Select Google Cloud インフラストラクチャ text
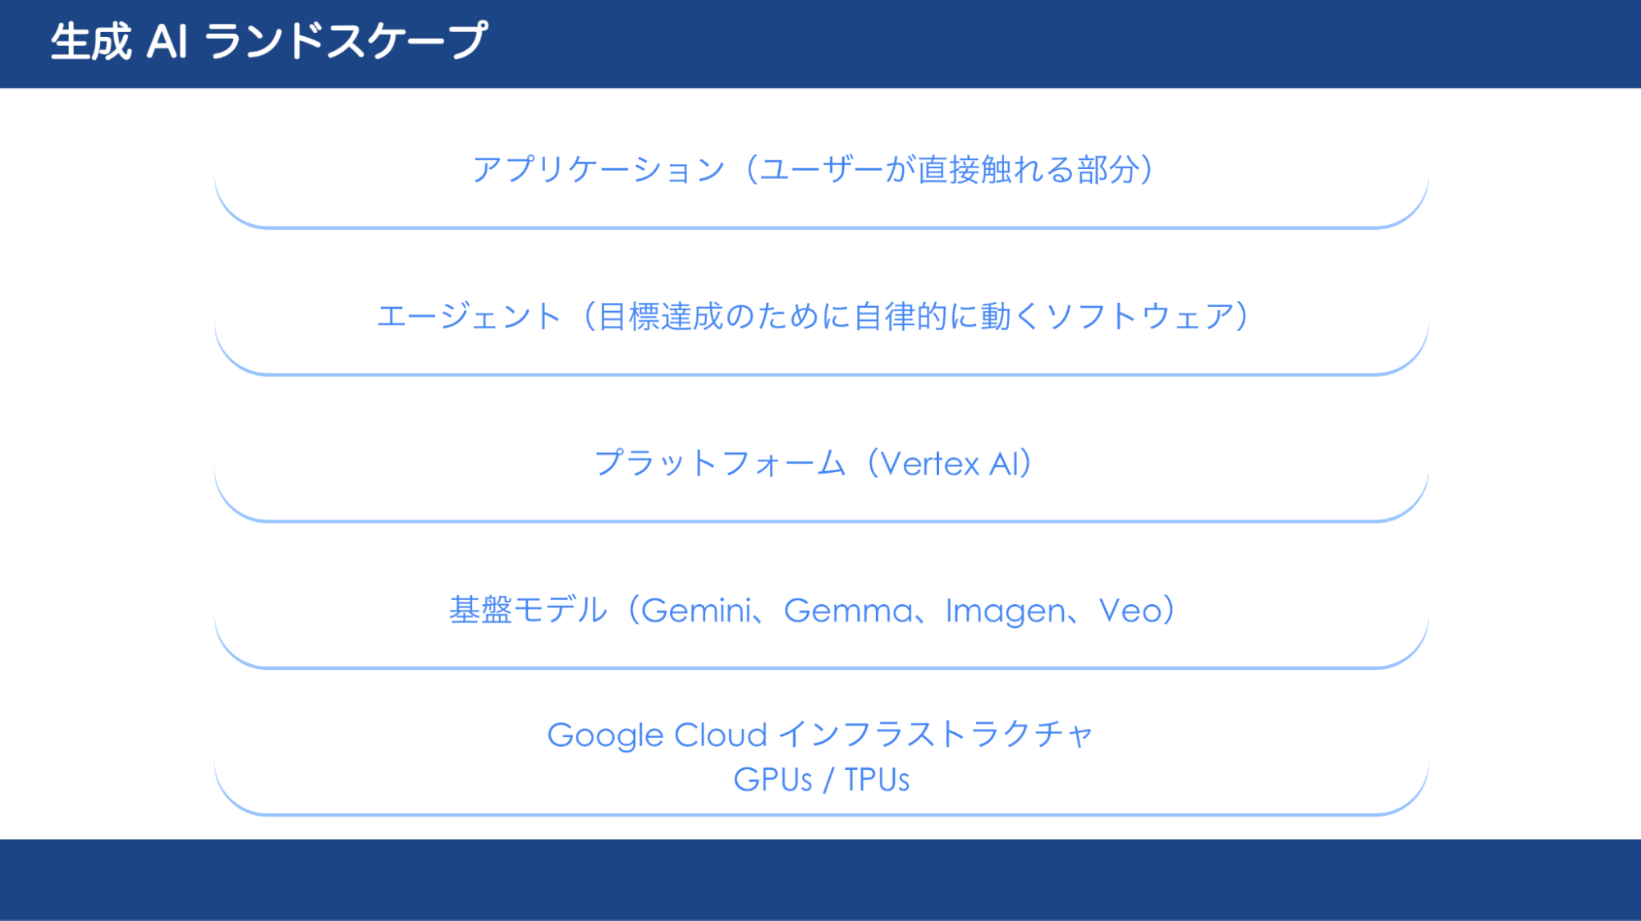Screen dimensions: 1641x921 click(x=820, y=735)
